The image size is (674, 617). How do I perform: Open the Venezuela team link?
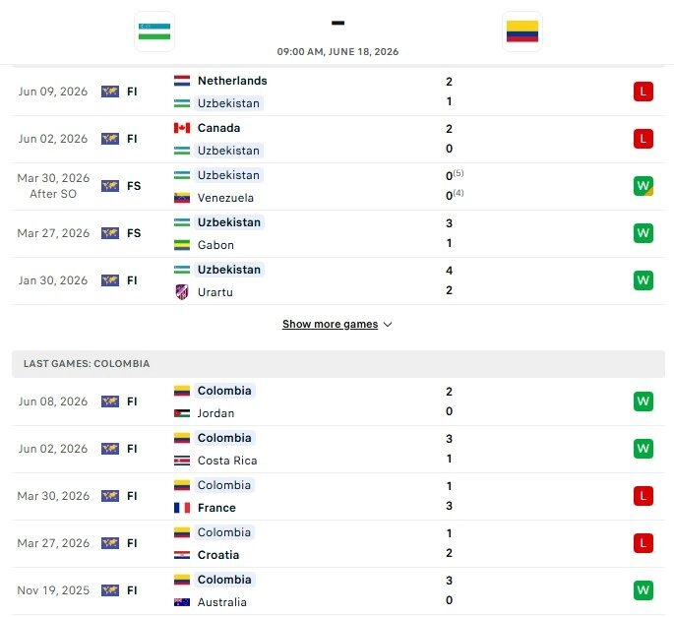point(225,198)
